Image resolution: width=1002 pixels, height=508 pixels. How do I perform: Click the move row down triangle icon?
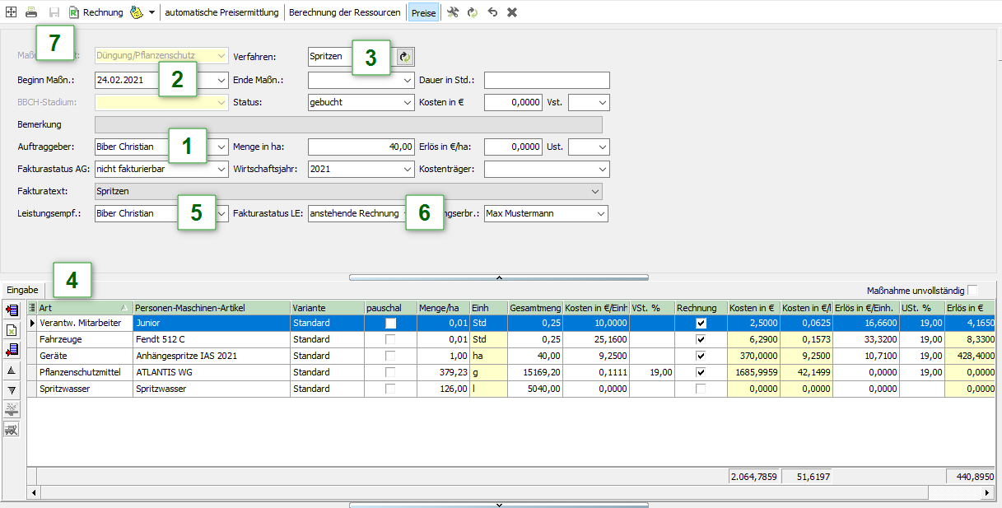point(12,389)
